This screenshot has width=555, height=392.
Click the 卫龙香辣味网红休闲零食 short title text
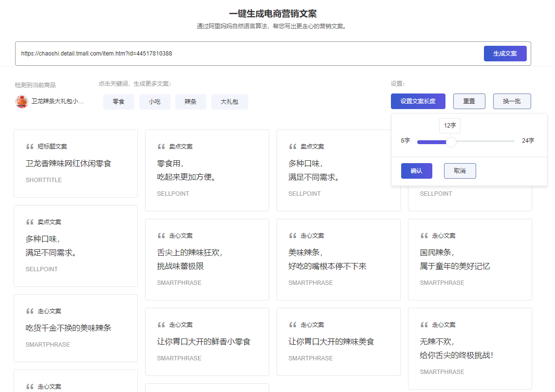69,164
